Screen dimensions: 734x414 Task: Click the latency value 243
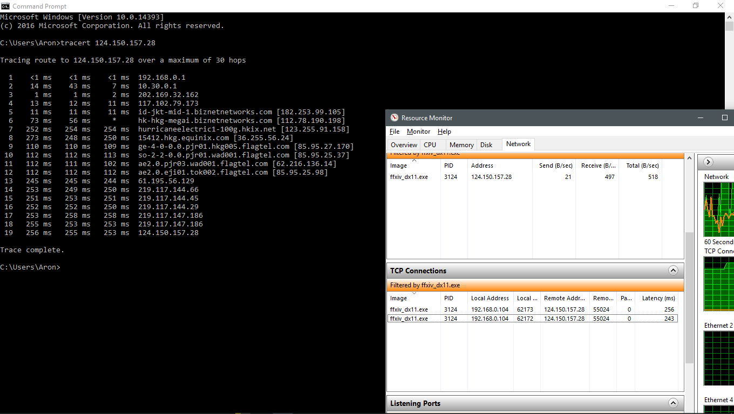pos(669,319)
